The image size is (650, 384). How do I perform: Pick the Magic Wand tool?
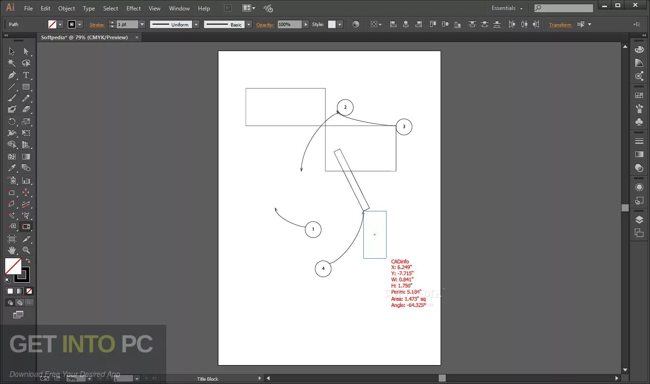[x=12, y=63]
